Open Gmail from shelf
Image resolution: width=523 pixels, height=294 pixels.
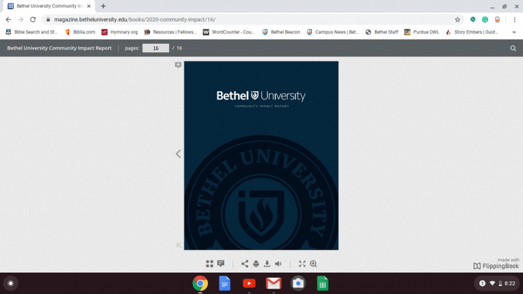point(274,283)
